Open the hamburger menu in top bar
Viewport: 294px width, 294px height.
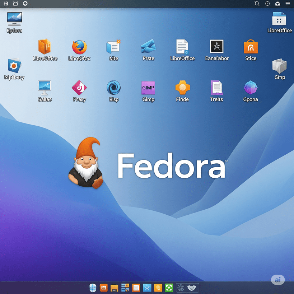[x=288, y=4]
